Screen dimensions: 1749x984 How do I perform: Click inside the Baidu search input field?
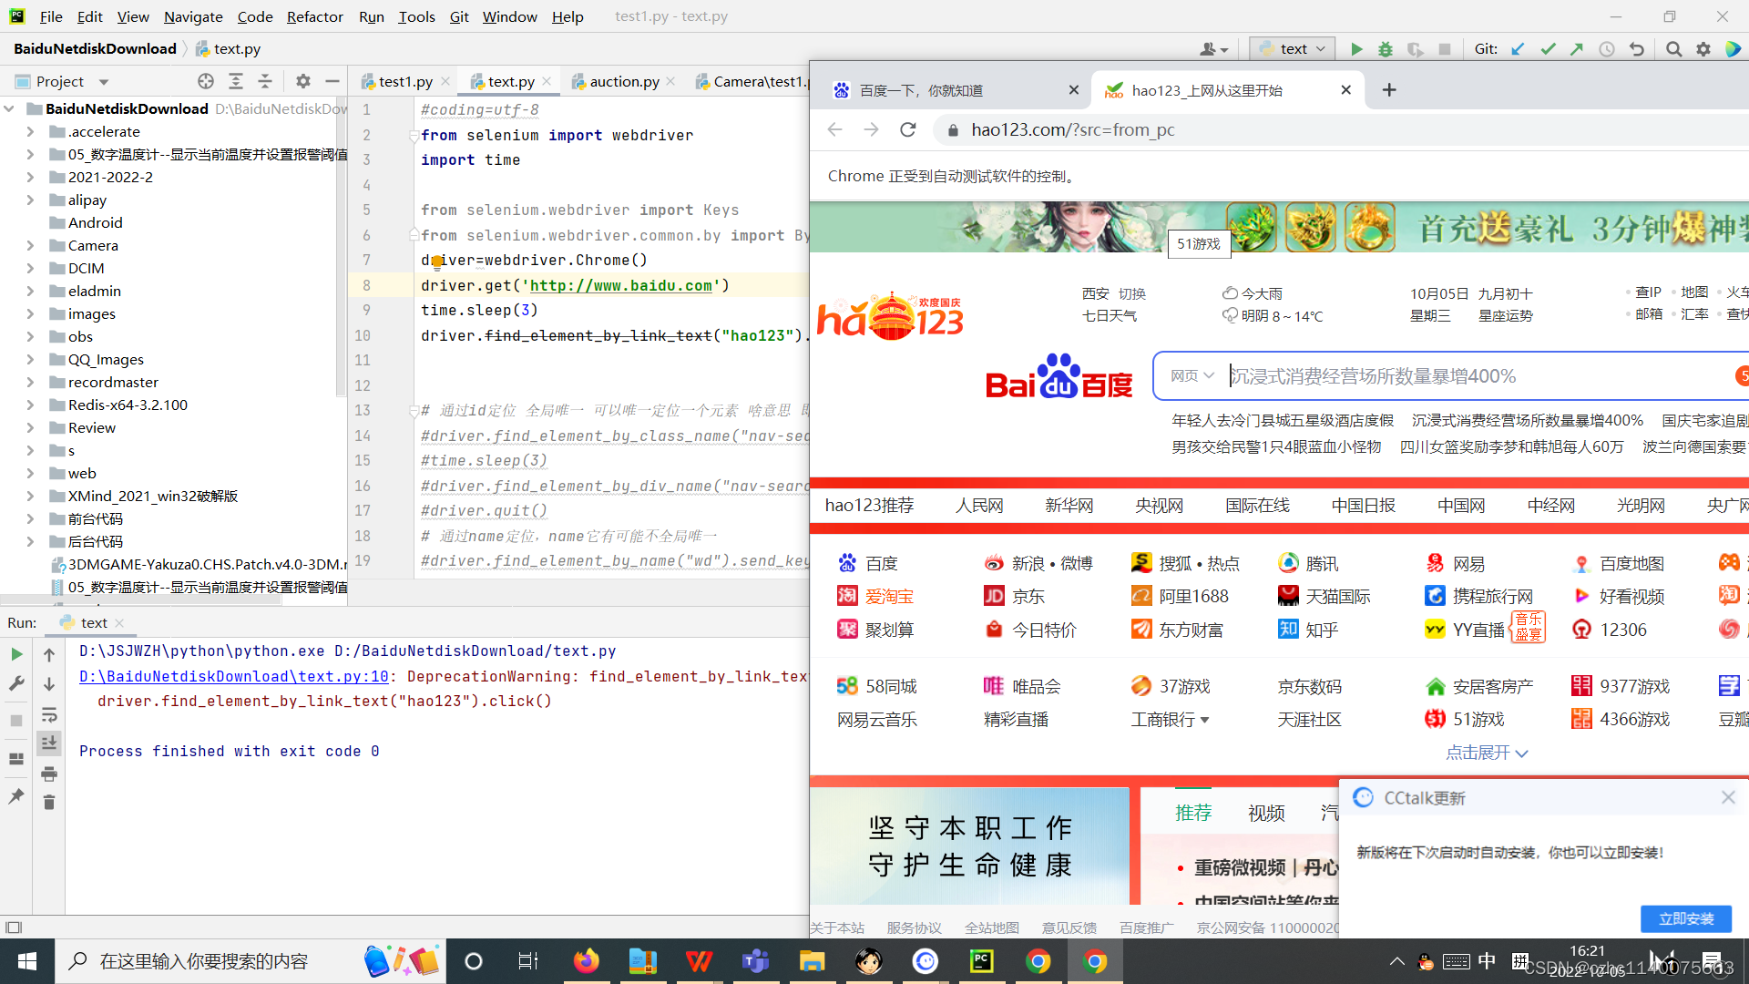(x=1457, y=375)
